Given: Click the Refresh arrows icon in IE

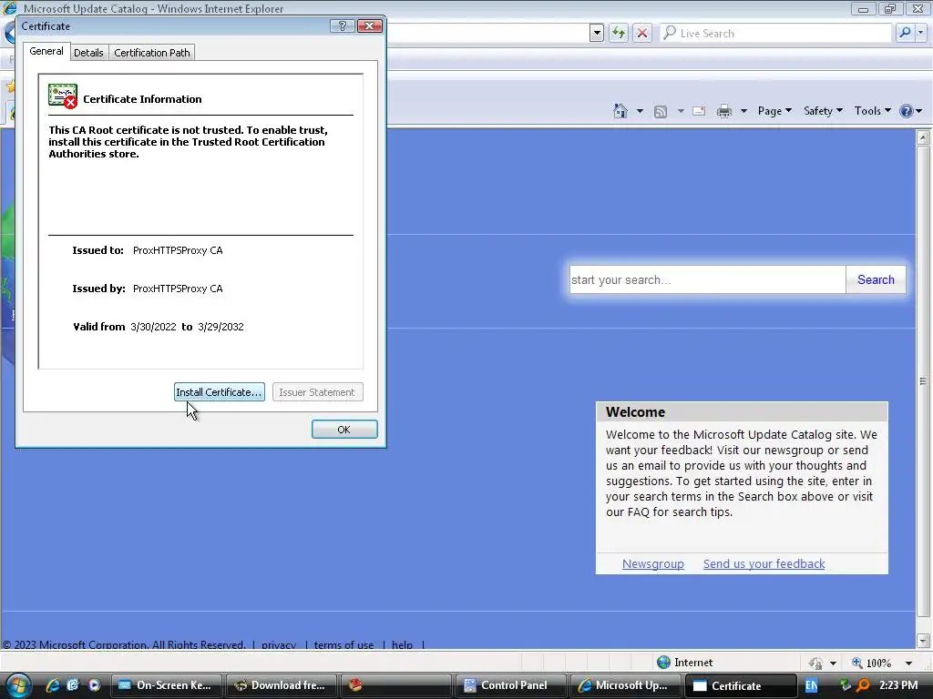Looking at the screenshot, I should 619,34.
